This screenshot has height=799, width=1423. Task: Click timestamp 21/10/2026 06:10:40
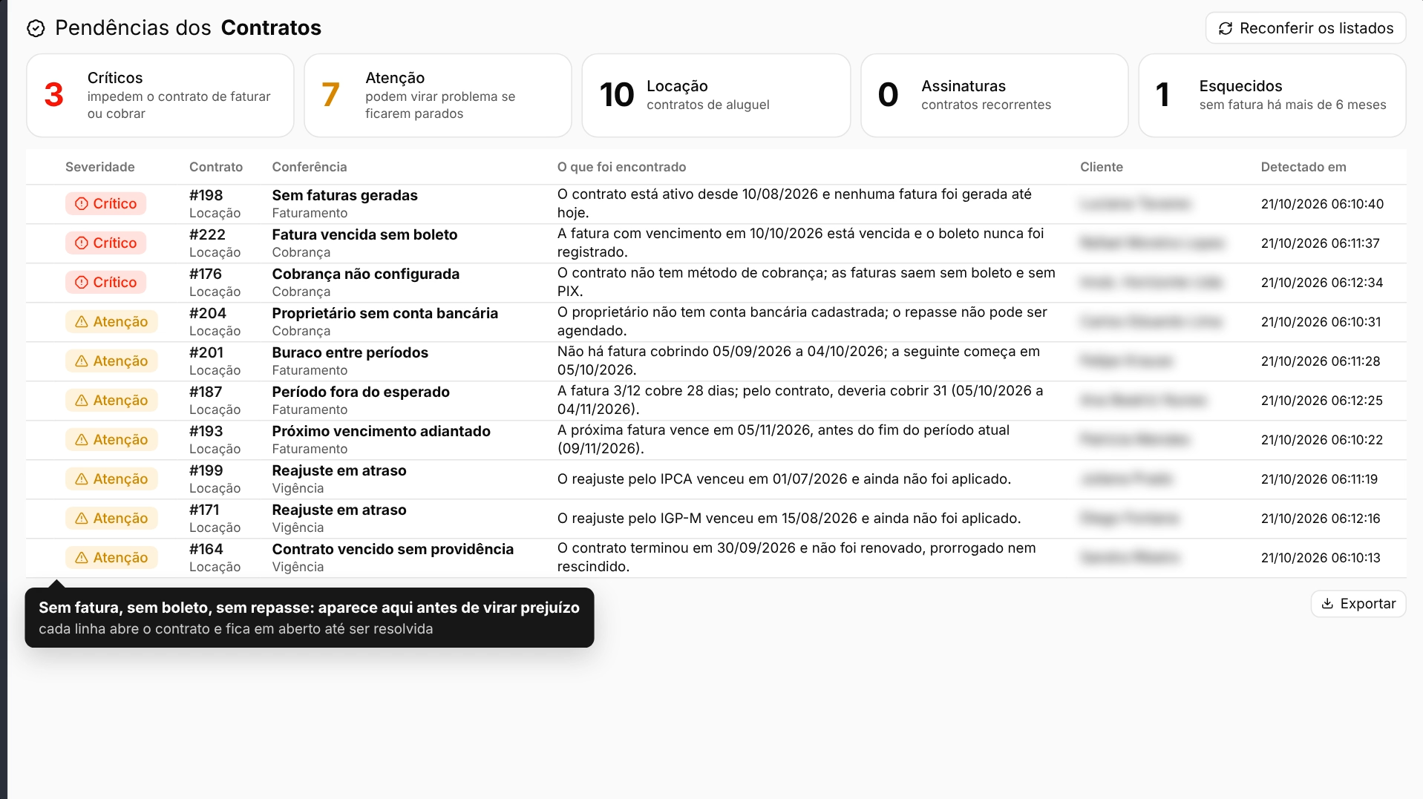(x=1322, y=204)
